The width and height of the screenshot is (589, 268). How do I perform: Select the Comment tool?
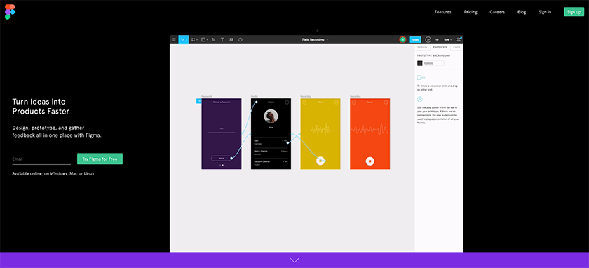[x=240, y=39]
